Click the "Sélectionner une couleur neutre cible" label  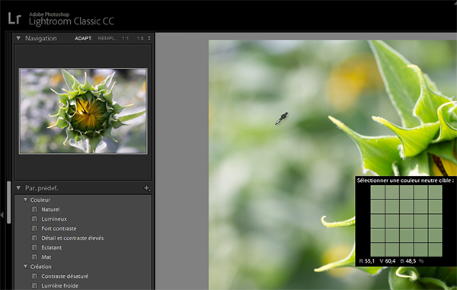[x=405, y=180]
